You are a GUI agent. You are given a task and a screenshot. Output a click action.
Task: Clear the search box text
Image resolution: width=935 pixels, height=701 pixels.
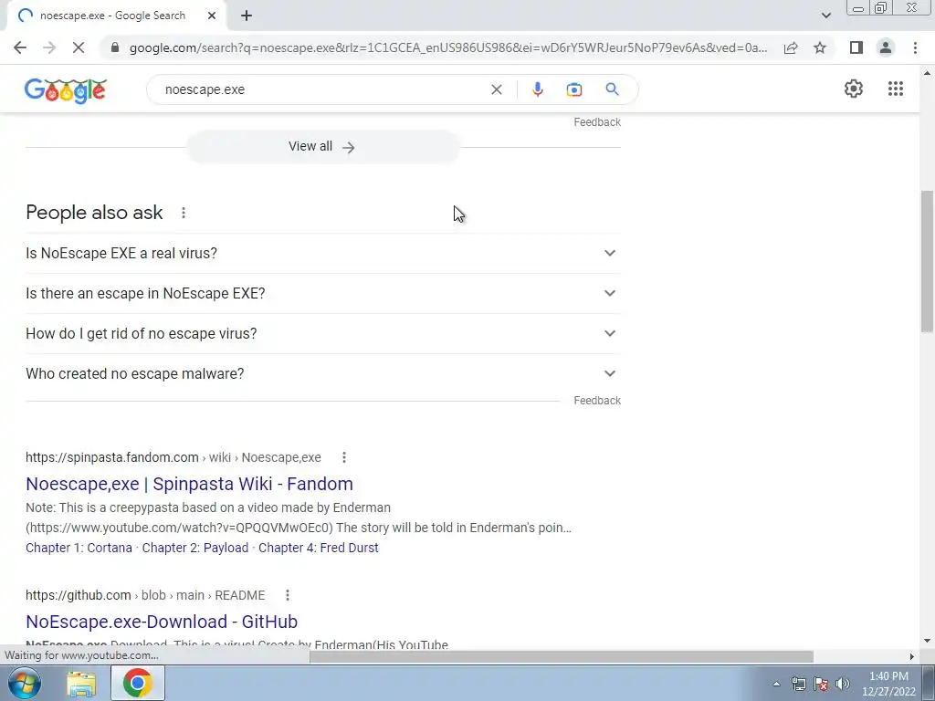[496, 89]
